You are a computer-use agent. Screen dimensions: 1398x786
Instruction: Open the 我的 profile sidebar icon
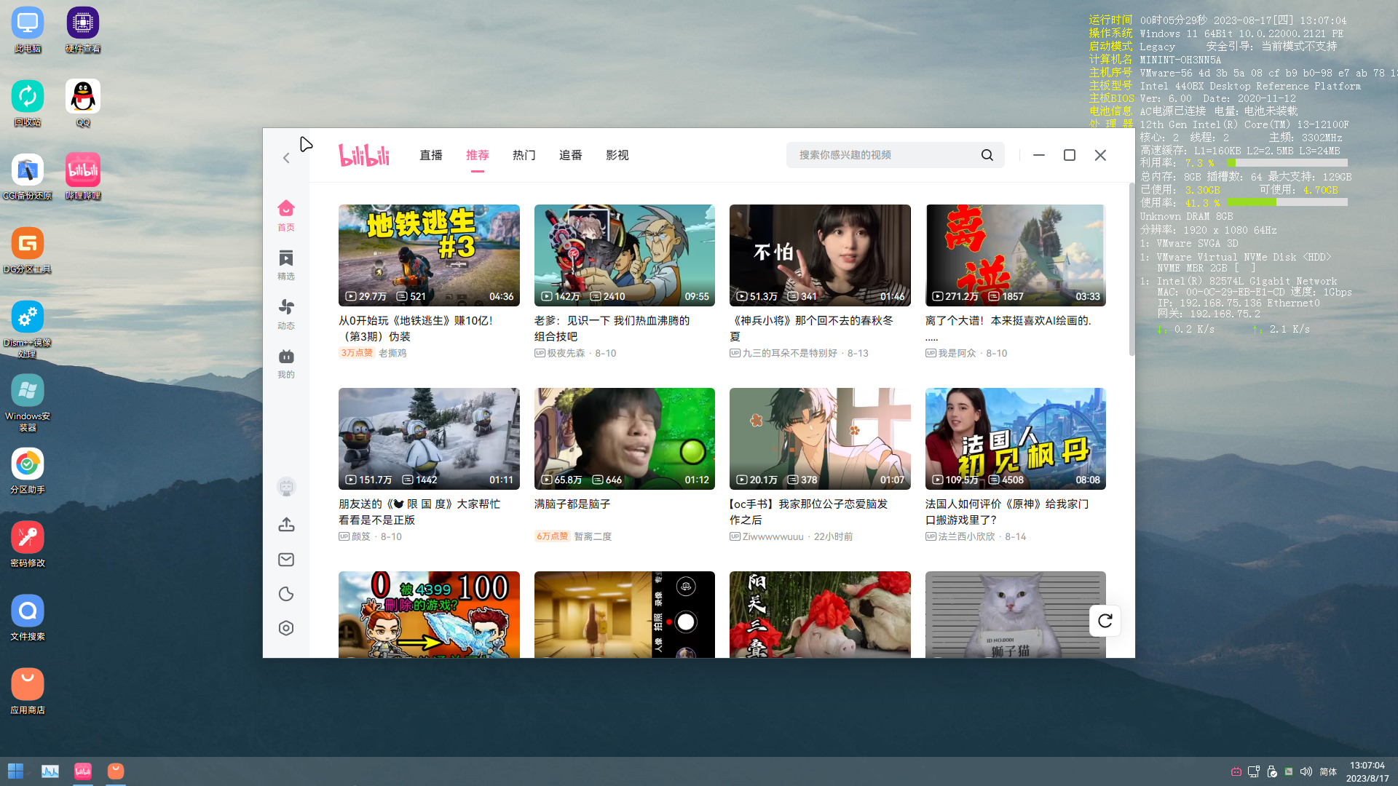pos(286,362)
